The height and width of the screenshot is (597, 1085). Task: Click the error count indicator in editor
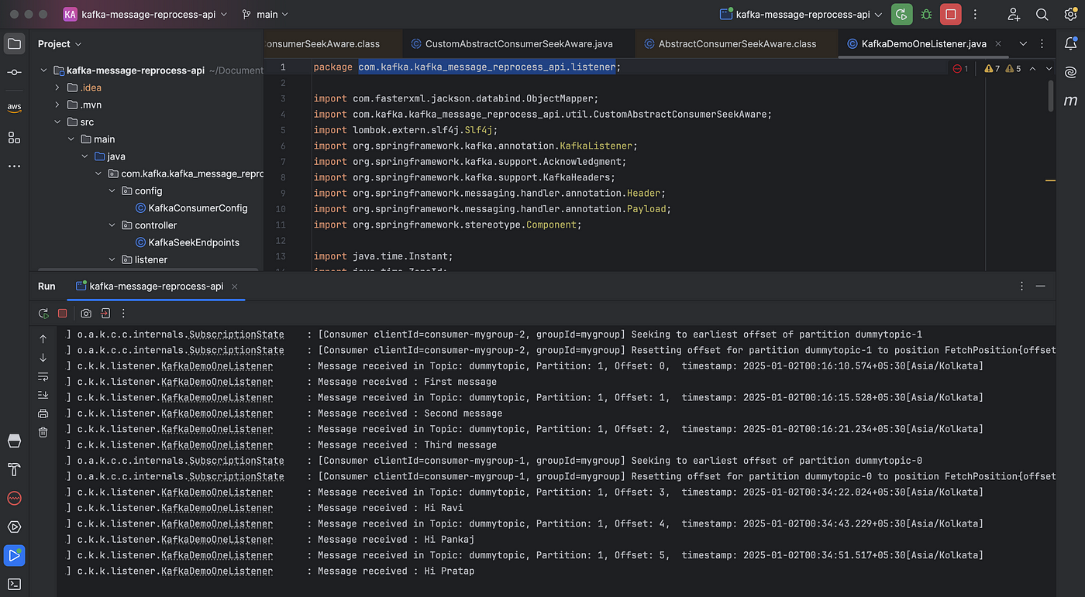(x=960, y=68)
